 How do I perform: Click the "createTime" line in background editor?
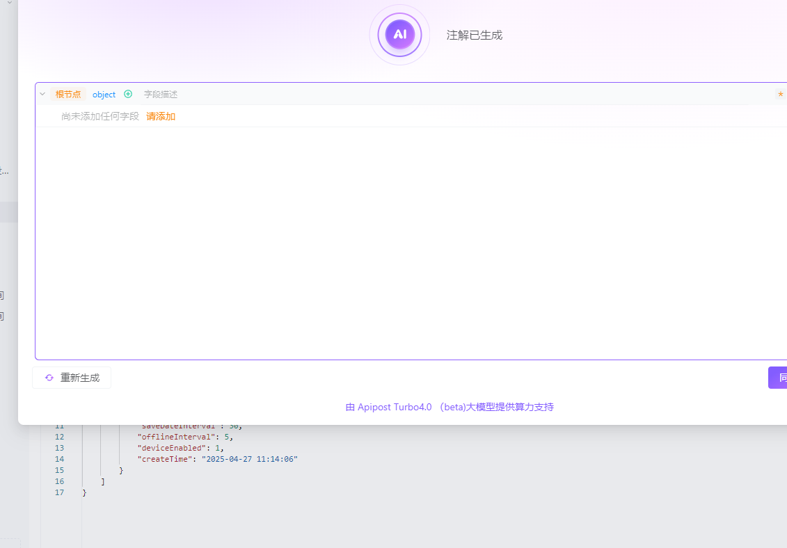coord(217,459)
